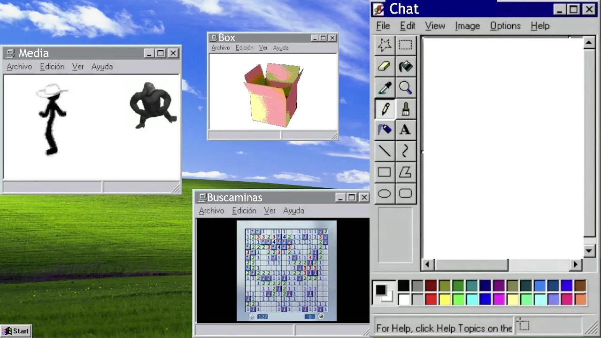
Task: Open Ayuda menu in the Buscaminas window
Action: [x=293, y=211]
